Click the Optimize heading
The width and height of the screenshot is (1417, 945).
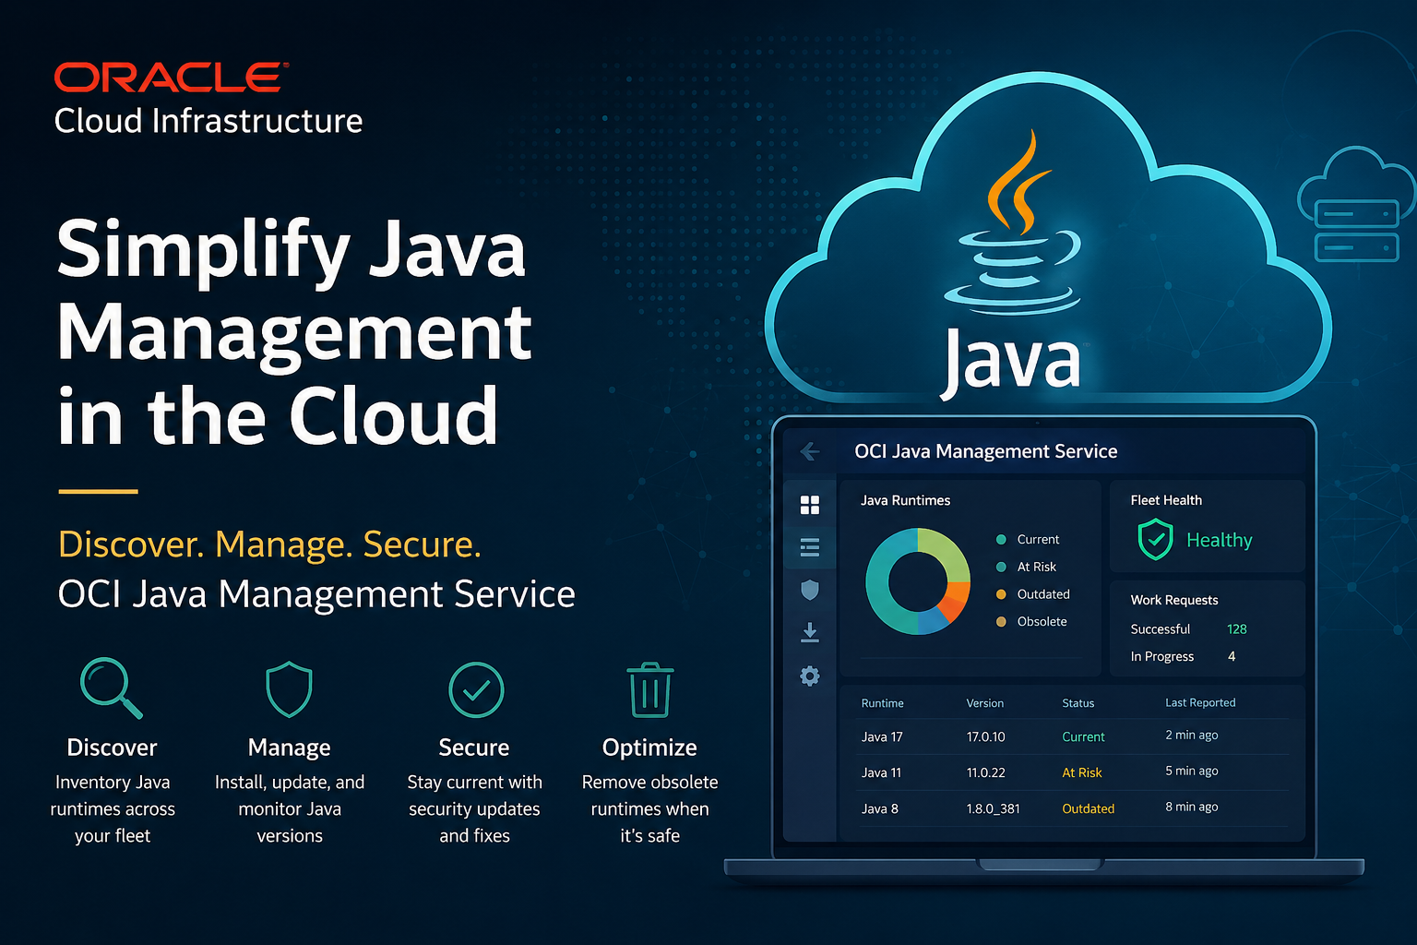[x=649, y=748]
